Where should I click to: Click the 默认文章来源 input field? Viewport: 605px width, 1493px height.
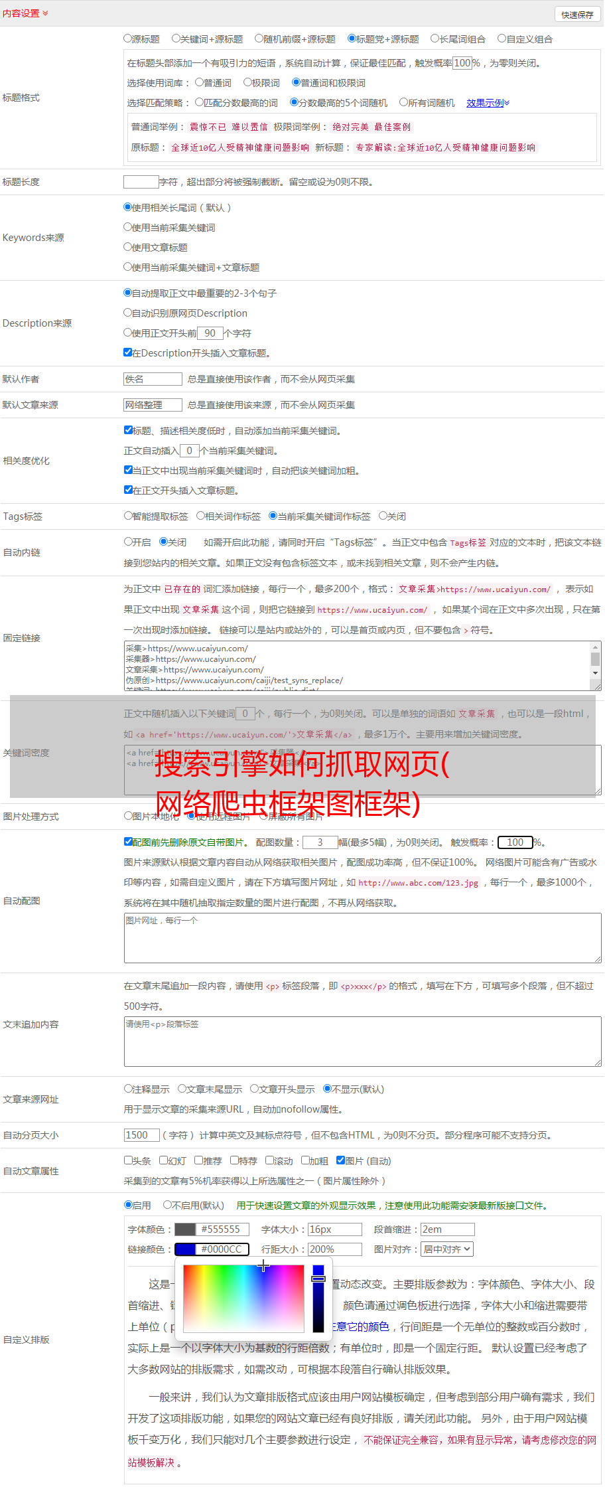coord(153,405)
